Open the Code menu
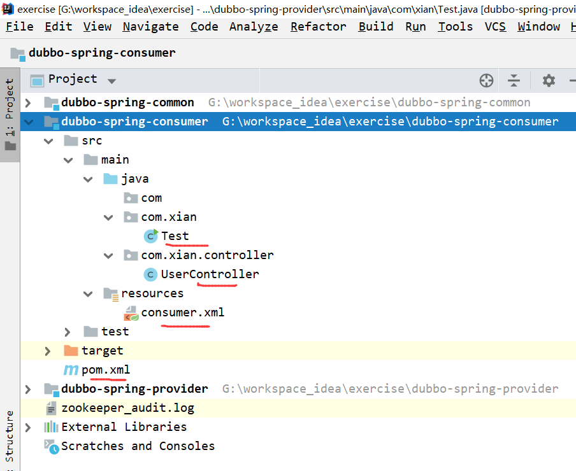This screenshot has height=471, width=576. (x=205, y=26)
